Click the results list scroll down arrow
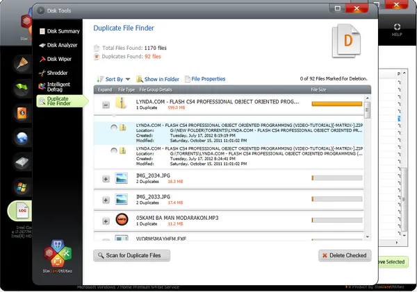Image resolution: width=417 pixels, height=292 pixels. [x=368, y=237]
